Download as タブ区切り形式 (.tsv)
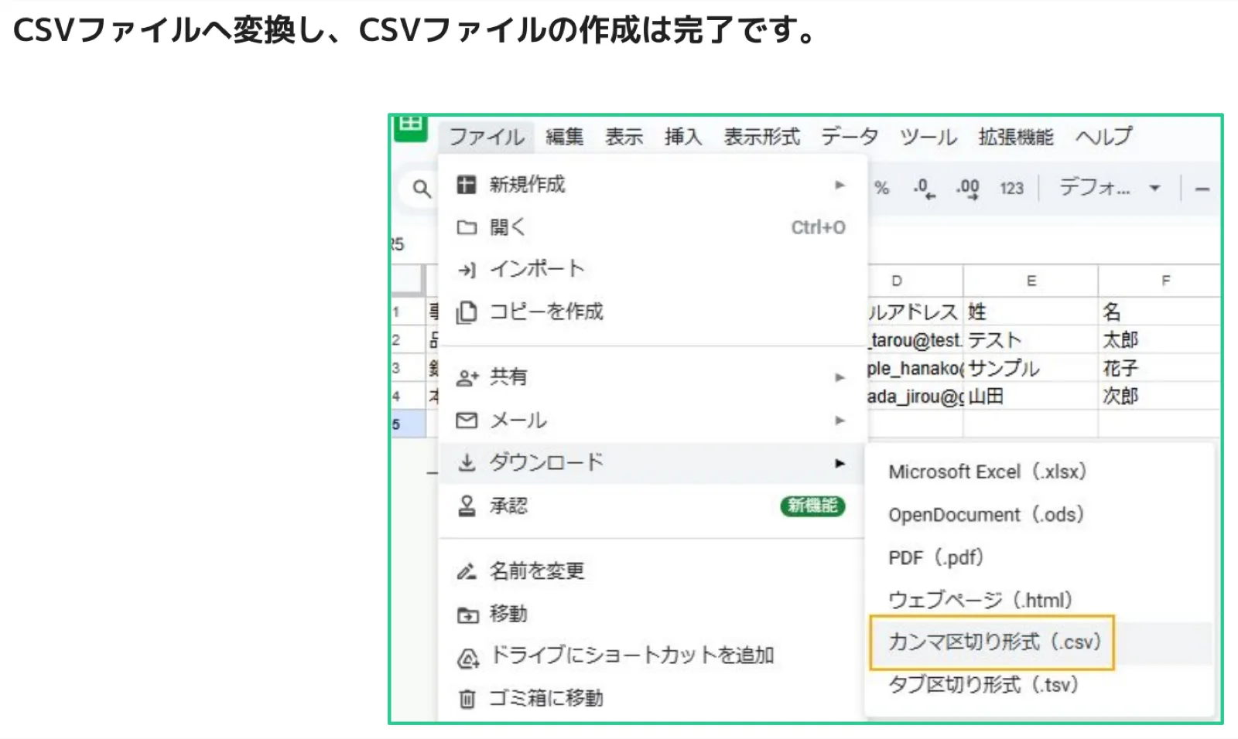 point(1038,685)
